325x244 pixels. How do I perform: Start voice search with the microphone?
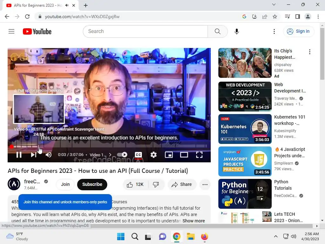pyautogui.click(x=236, y=31)
